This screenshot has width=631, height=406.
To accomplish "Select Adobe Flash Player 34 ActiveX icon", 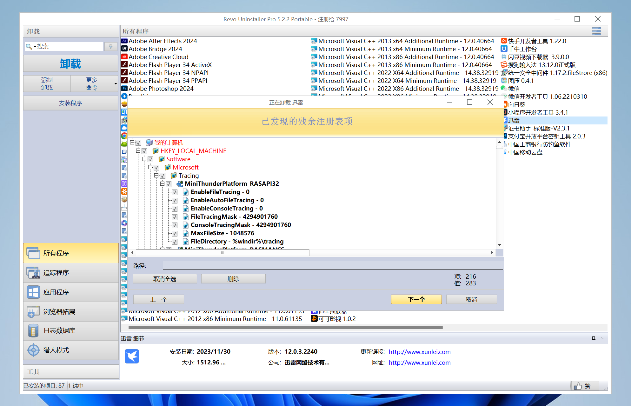I will [124, 65].
